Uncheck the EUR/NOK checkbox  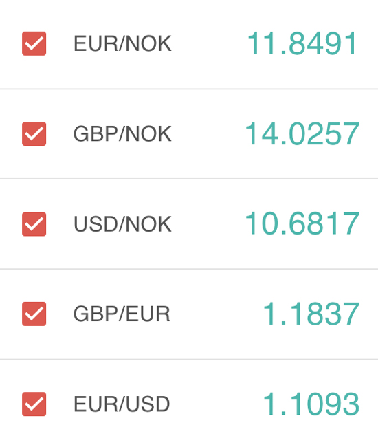point(34,43)
